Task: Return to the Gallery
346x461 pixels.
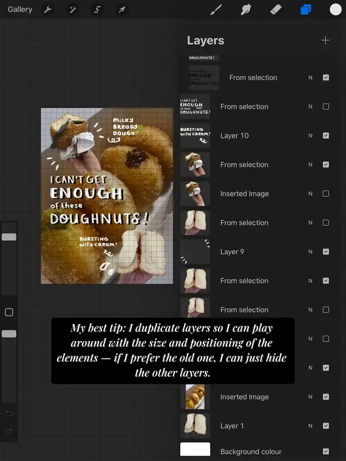Action: (20, 10)
